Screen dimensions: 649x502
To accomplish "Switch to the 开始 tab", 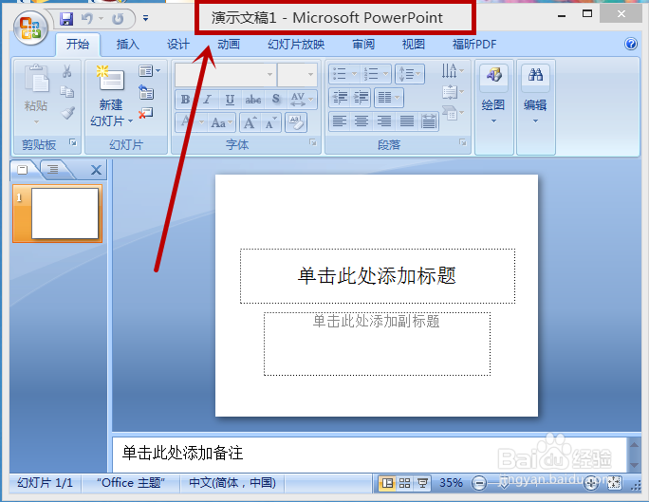I will [78, 44].
